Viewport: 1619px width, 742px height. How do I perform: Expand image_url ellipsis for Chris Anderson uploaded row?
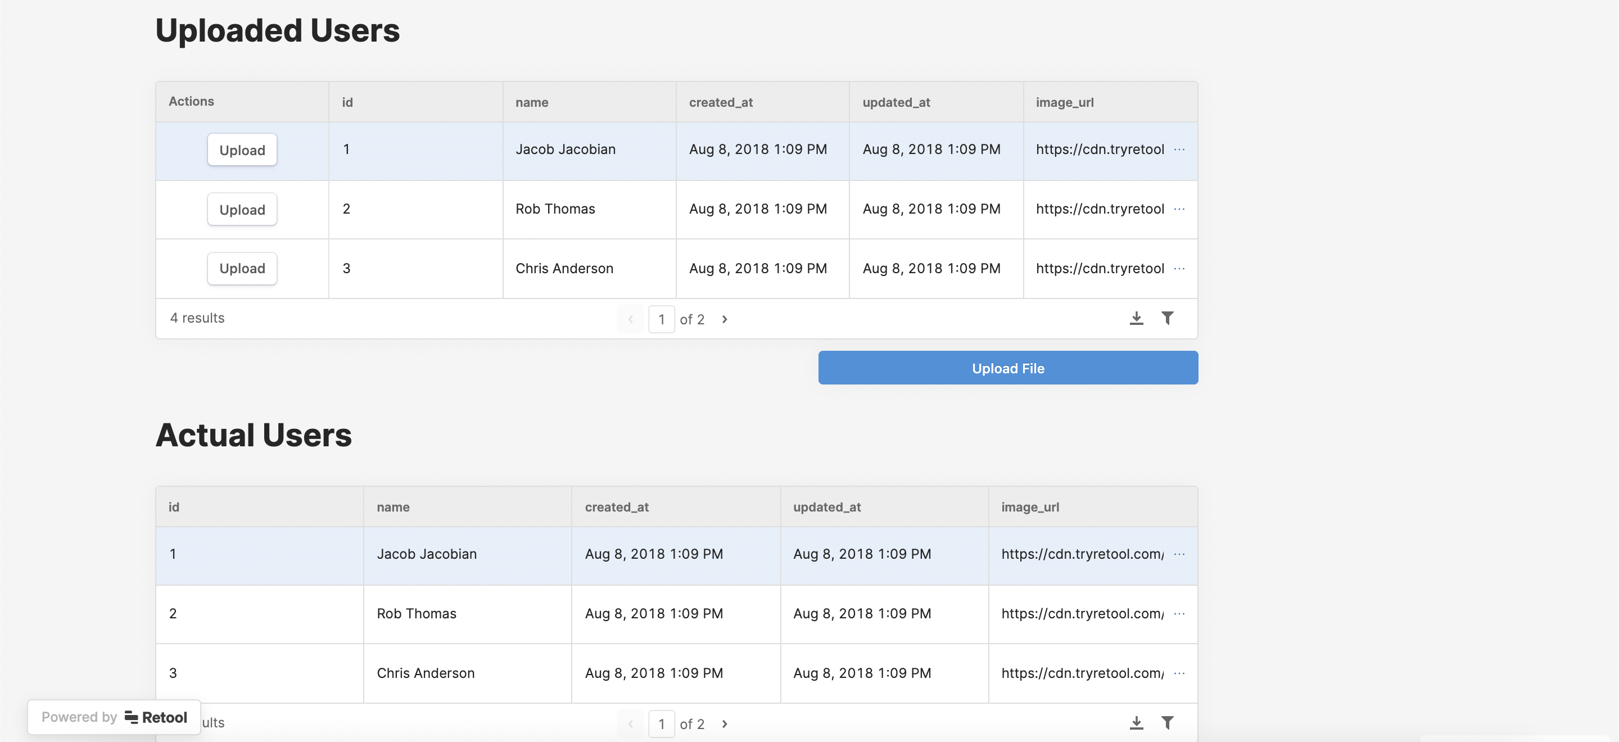(1179, 269)
